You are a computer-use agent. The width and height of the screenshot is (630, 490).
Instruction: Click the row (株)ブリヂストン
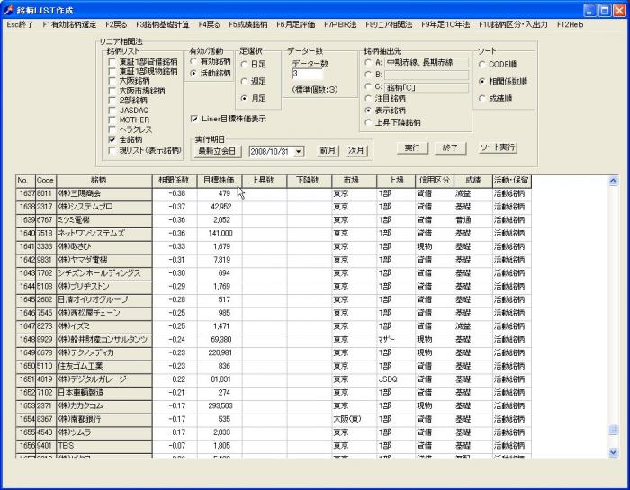pos(274,287)
